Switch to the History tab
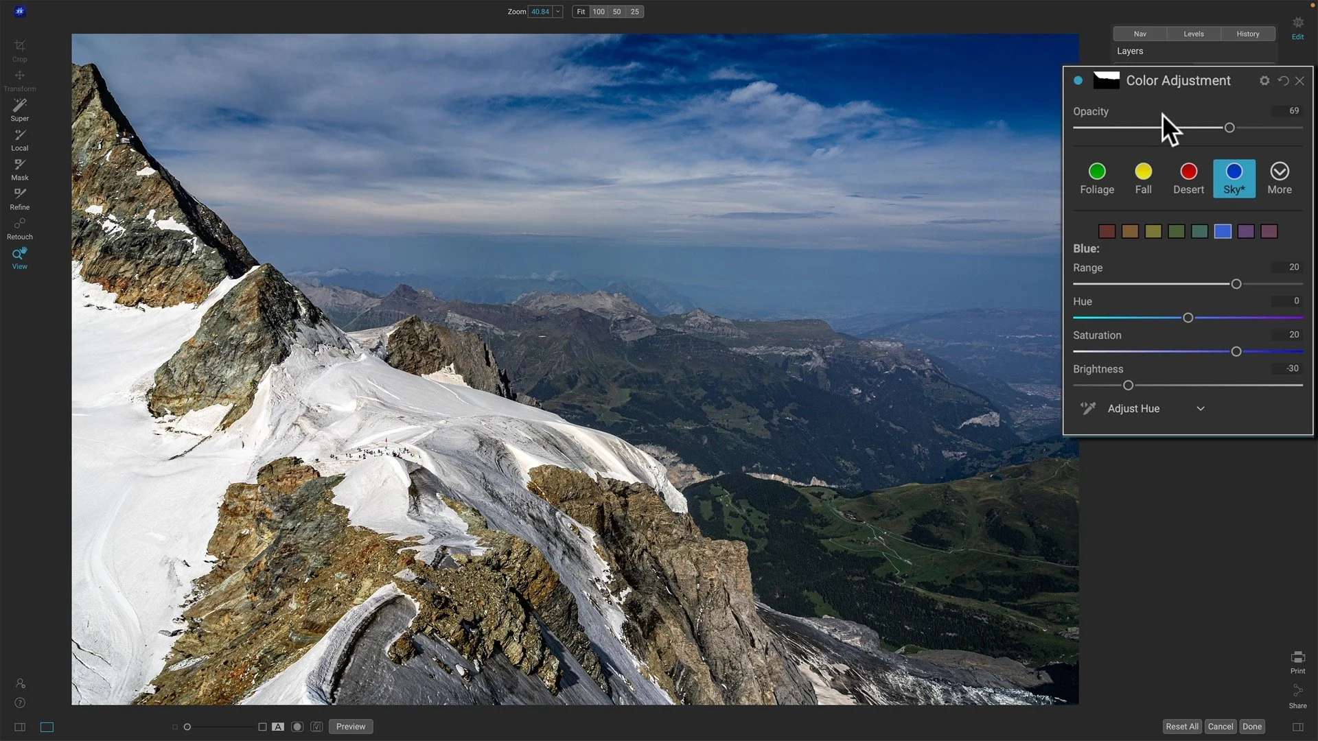Viewport: 1318px width, 741px height. pos(1247,34)
